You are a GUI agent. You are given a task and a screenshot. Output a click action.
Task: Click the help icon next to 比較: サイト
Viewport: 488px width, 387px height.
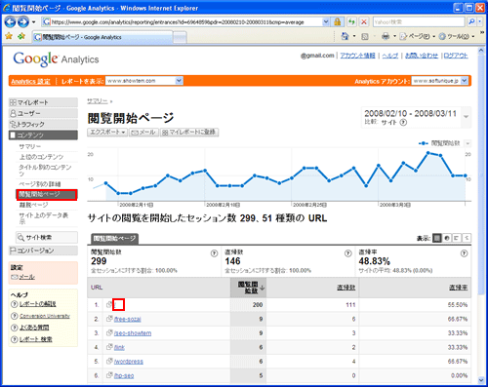[403, 122]
